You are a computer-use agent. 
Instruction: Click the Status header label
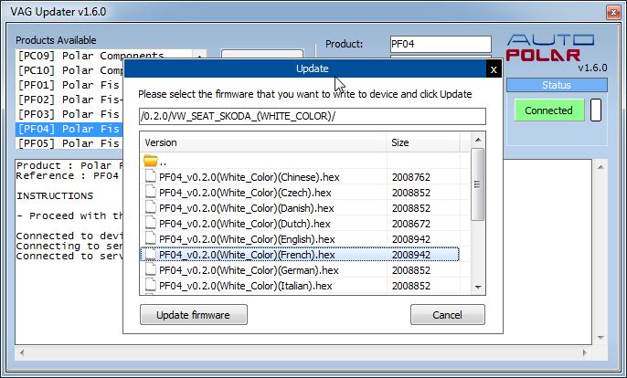tap(557, 85)
